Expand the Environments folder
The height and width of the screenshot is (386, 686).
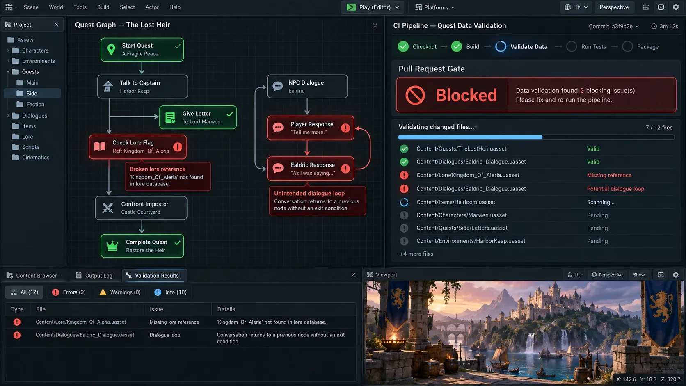click(8, 61)
